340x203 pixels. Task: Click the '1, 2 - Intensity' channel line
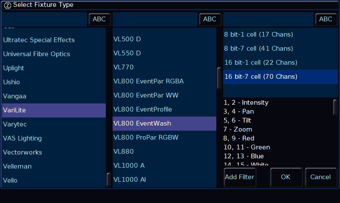(246, 103)
